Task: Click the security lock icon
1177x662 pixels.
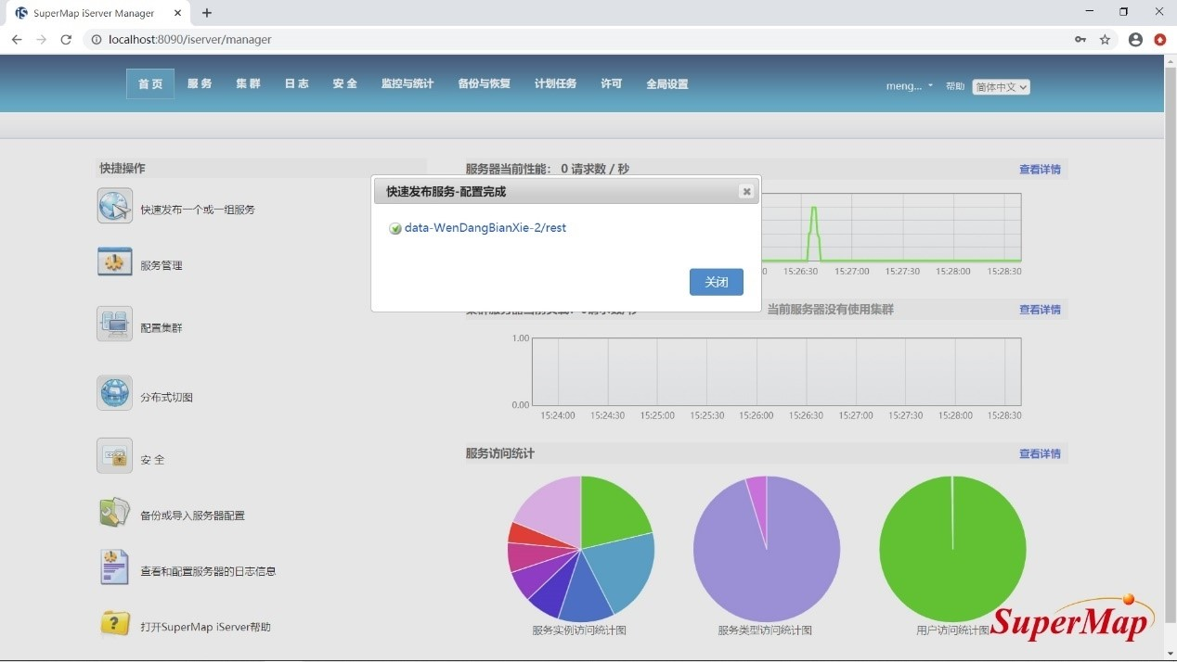Action: tap(115, 456)
